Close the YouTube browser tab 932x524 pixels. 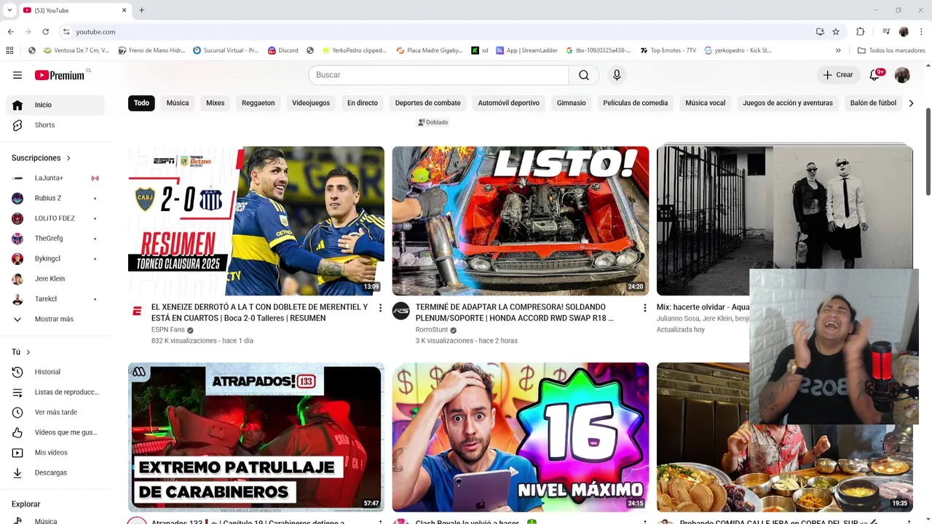coord(124,10)
